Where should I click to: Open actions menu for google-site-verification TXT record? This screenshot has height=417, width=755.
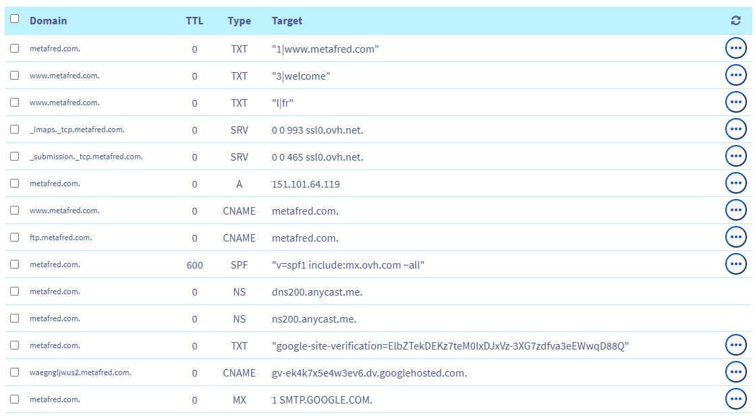point(735,345)
